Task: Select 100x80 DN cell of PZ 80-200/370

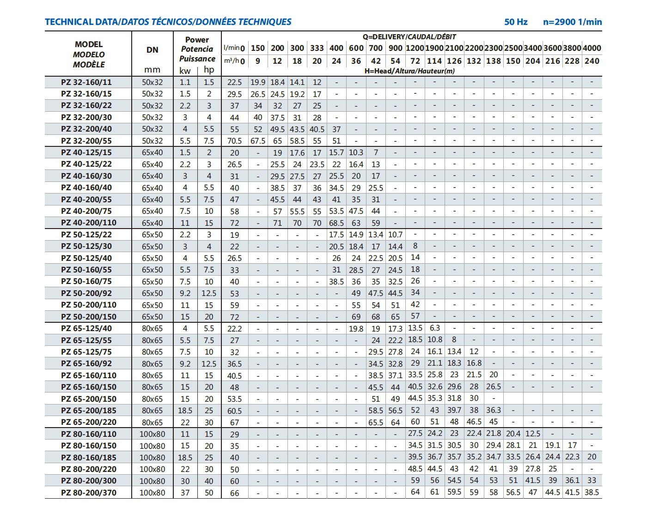Action: 152,493
